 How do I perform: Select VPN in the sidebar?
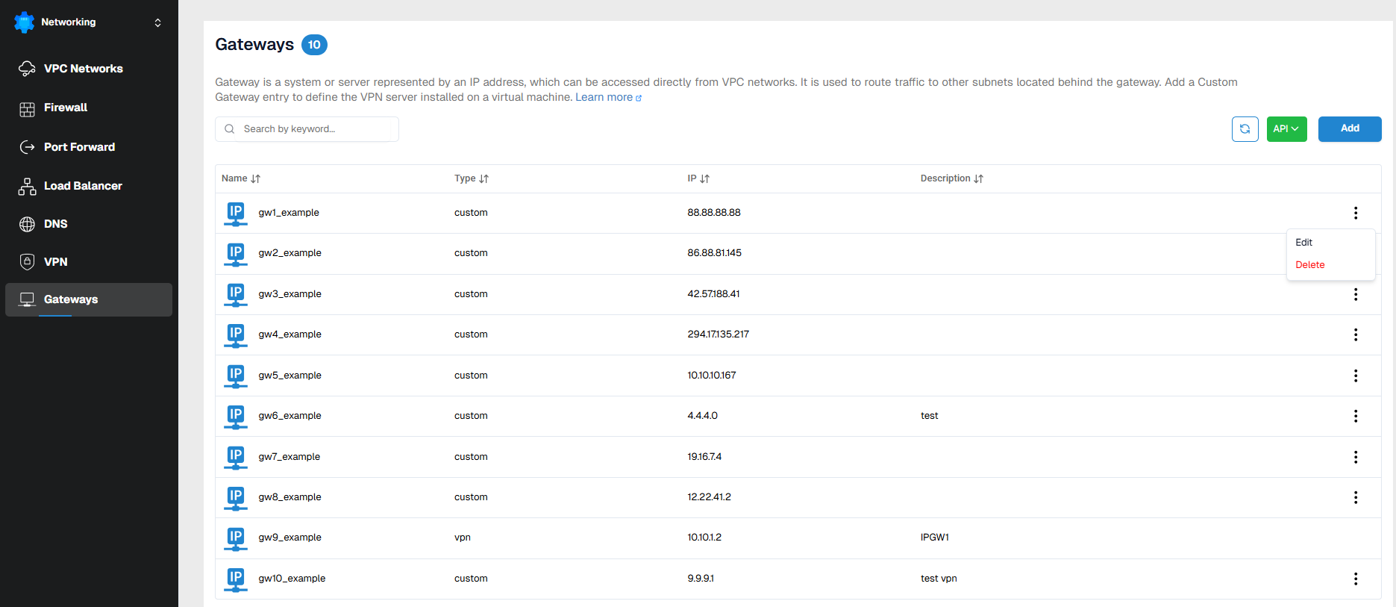(55, 262)
